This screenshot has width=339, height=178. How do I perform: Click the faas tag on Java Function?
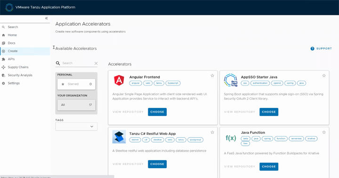pos(245,143)
